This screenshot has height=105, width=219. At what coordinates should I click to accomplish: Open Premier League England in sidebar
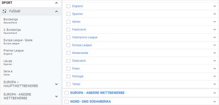pyautogui.click(x=14, y=52)
